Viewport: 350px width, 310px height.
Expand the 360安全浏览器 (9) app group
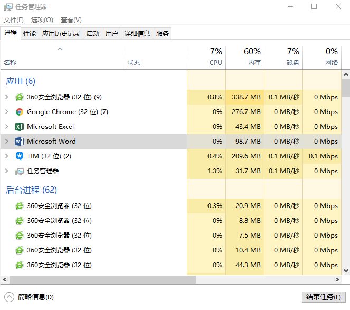tap(7, 97)
